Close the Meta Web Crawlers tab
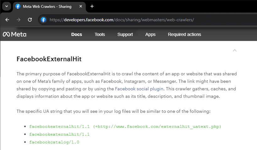This screenshot has width=257, height=150. [80, 6]
